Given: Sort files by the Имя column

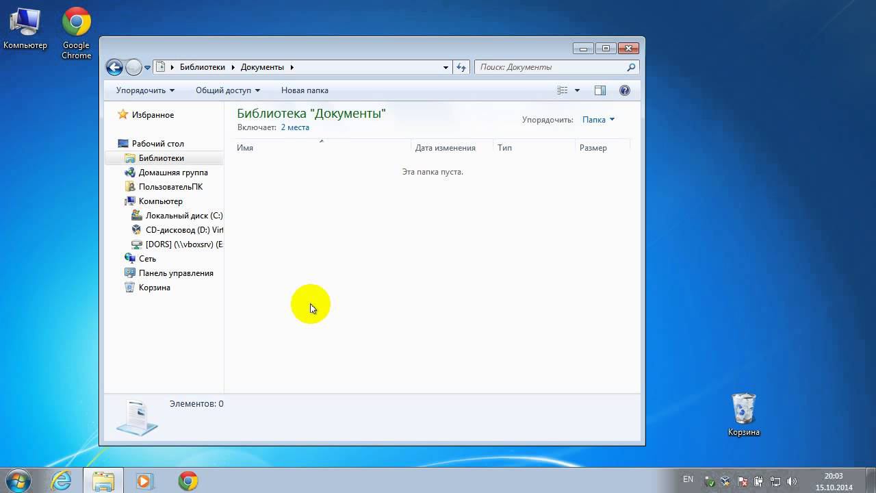Looking at the screenshot, I should 322,148.
